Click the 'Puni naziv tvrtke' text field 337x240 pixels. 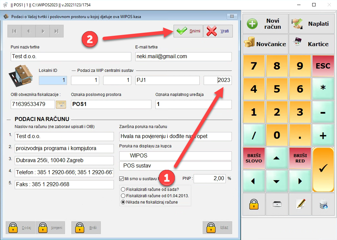coord(71,56)
